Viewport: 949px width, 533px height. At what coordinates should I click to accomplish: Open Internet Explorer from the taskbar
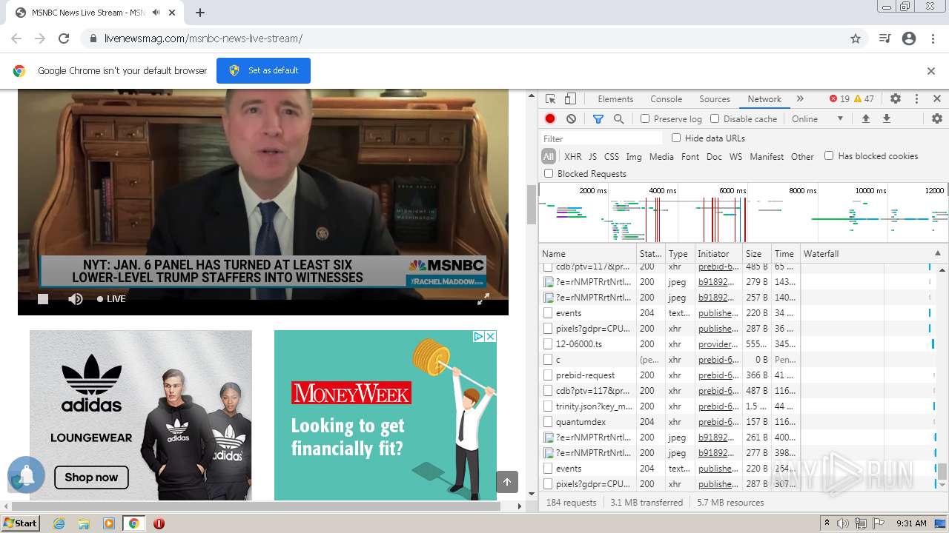point(59,523)
